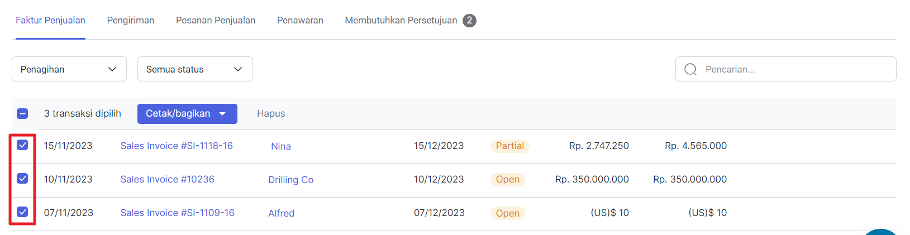This screenshot has height=235, width=910.
Task: Open Sales Invoice #SI-1118-16 link
Action: click(x=177, y=146)
